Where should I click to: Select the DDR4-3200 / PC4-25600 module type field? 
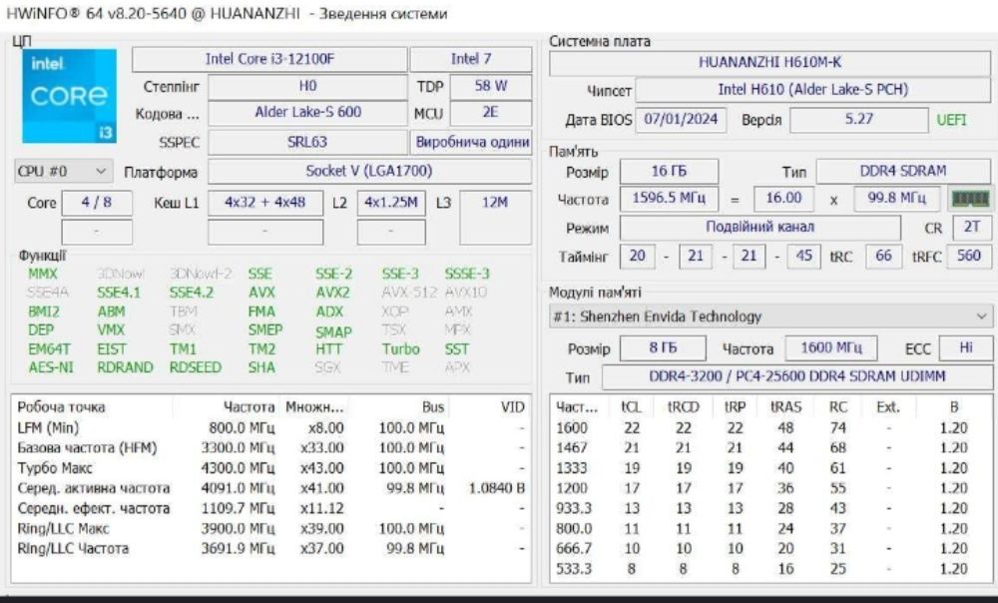point(796,376)
